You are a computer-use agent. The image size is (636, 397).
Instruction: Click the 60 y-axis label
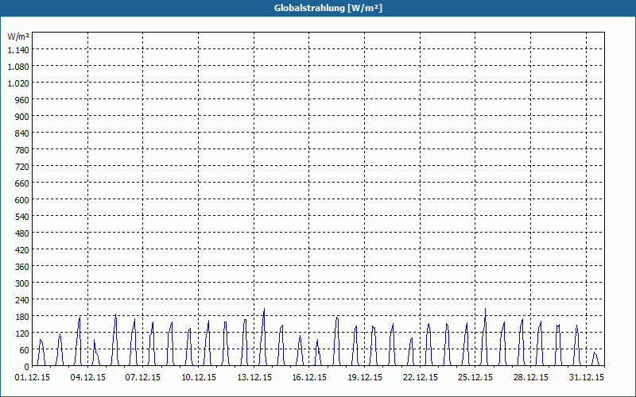25,350
